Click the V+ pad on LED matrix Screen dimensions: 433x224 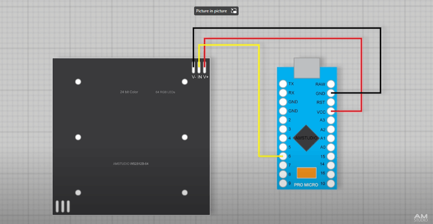coord(205,67)
